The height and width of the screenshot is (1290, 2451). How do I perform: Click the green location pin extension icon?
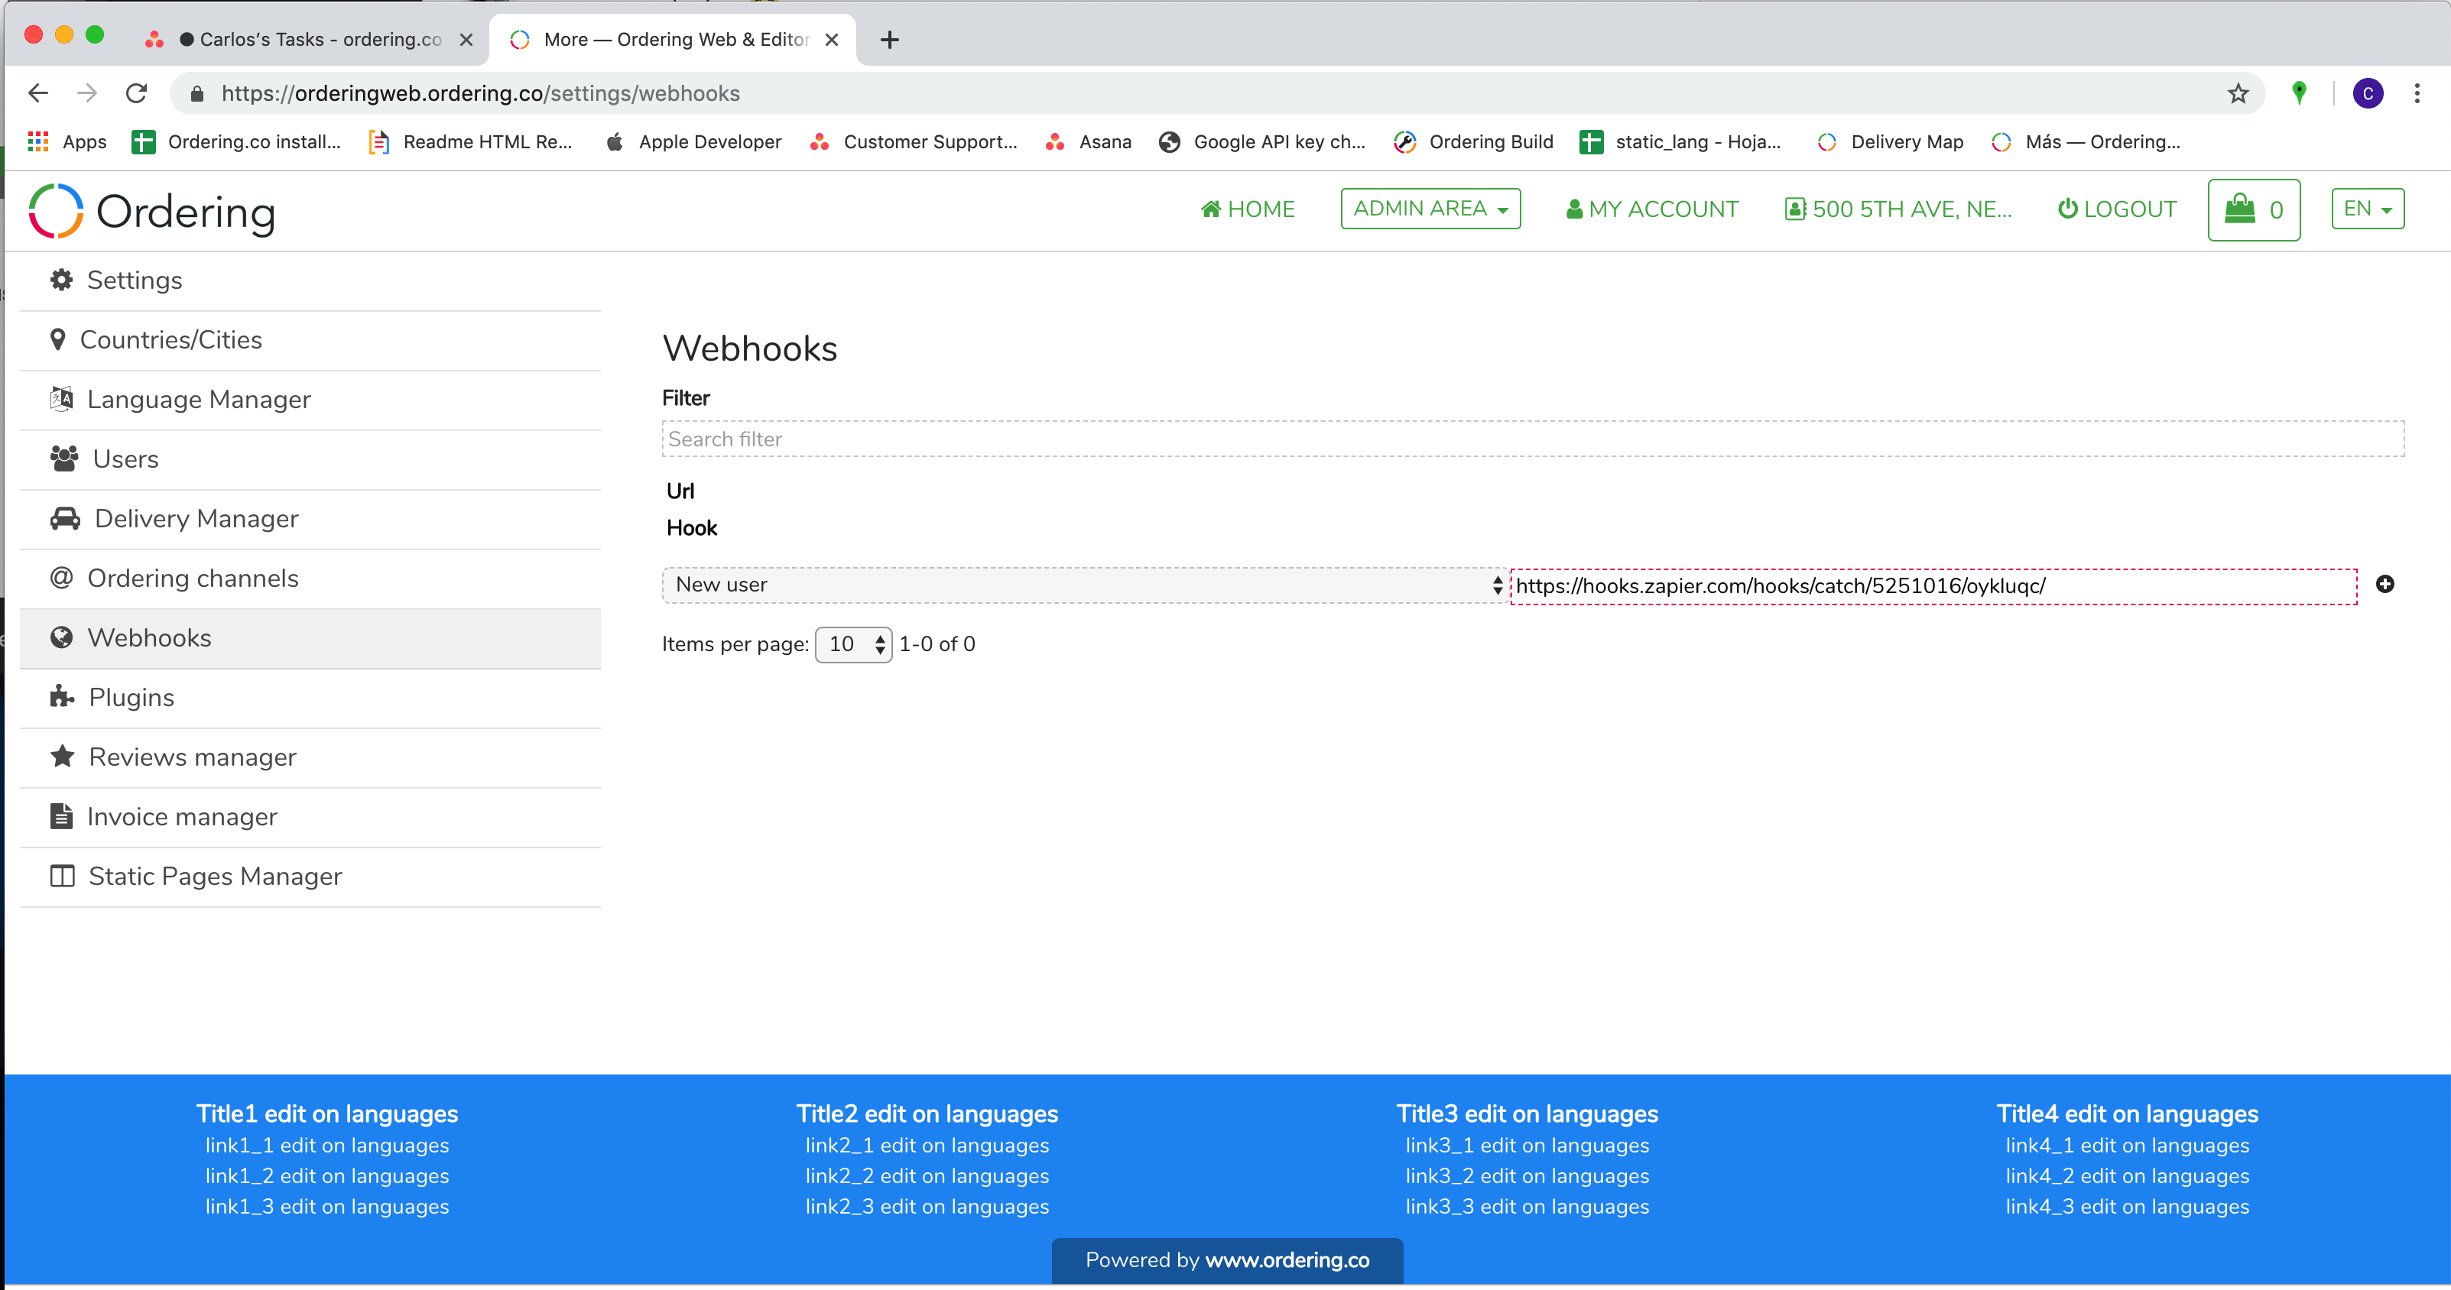[2299, 93]
